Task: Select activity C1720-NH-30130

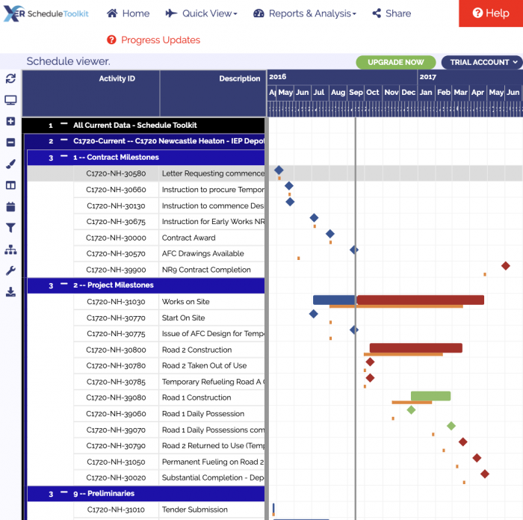Action: [116, 205]
